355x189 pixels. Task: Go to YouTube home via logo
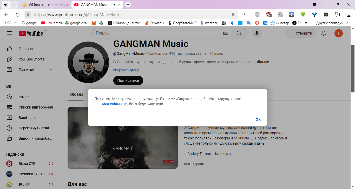31,33
